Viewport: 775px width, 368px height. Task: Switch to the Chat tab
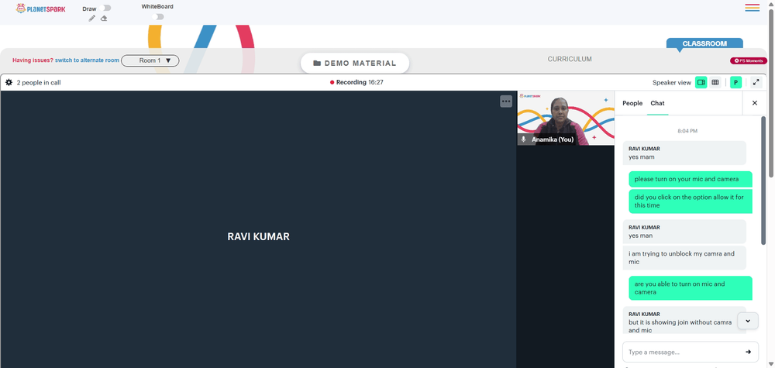click(657, 103)
